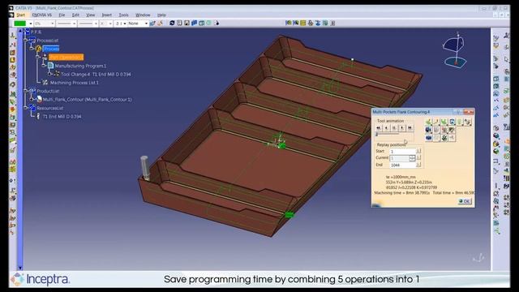The height and width of the screenshot is (292, 519).
Task: Click the blue video camera icon in dialog
Action: [429, 130]
